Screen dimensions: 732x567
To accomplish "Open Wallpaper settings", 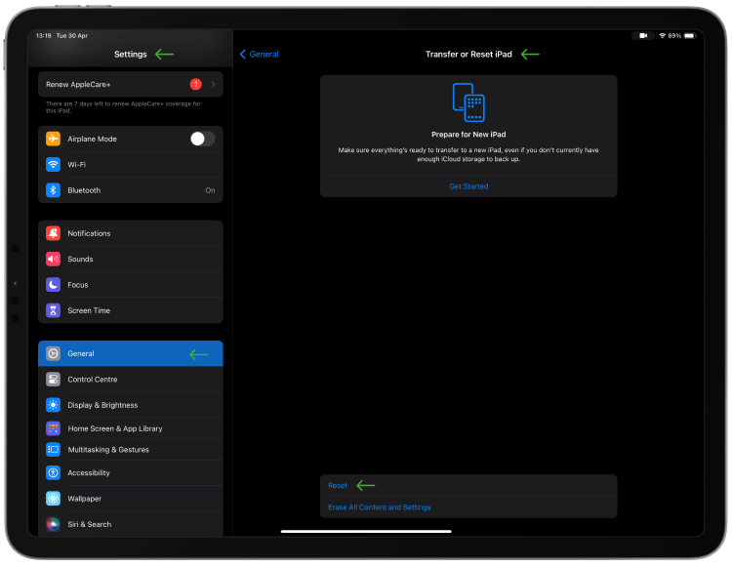I will (x=130, y=499).
